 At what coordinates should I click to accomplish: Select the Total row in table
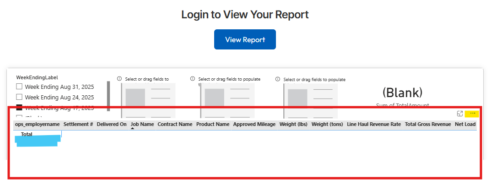click(27, 134)
